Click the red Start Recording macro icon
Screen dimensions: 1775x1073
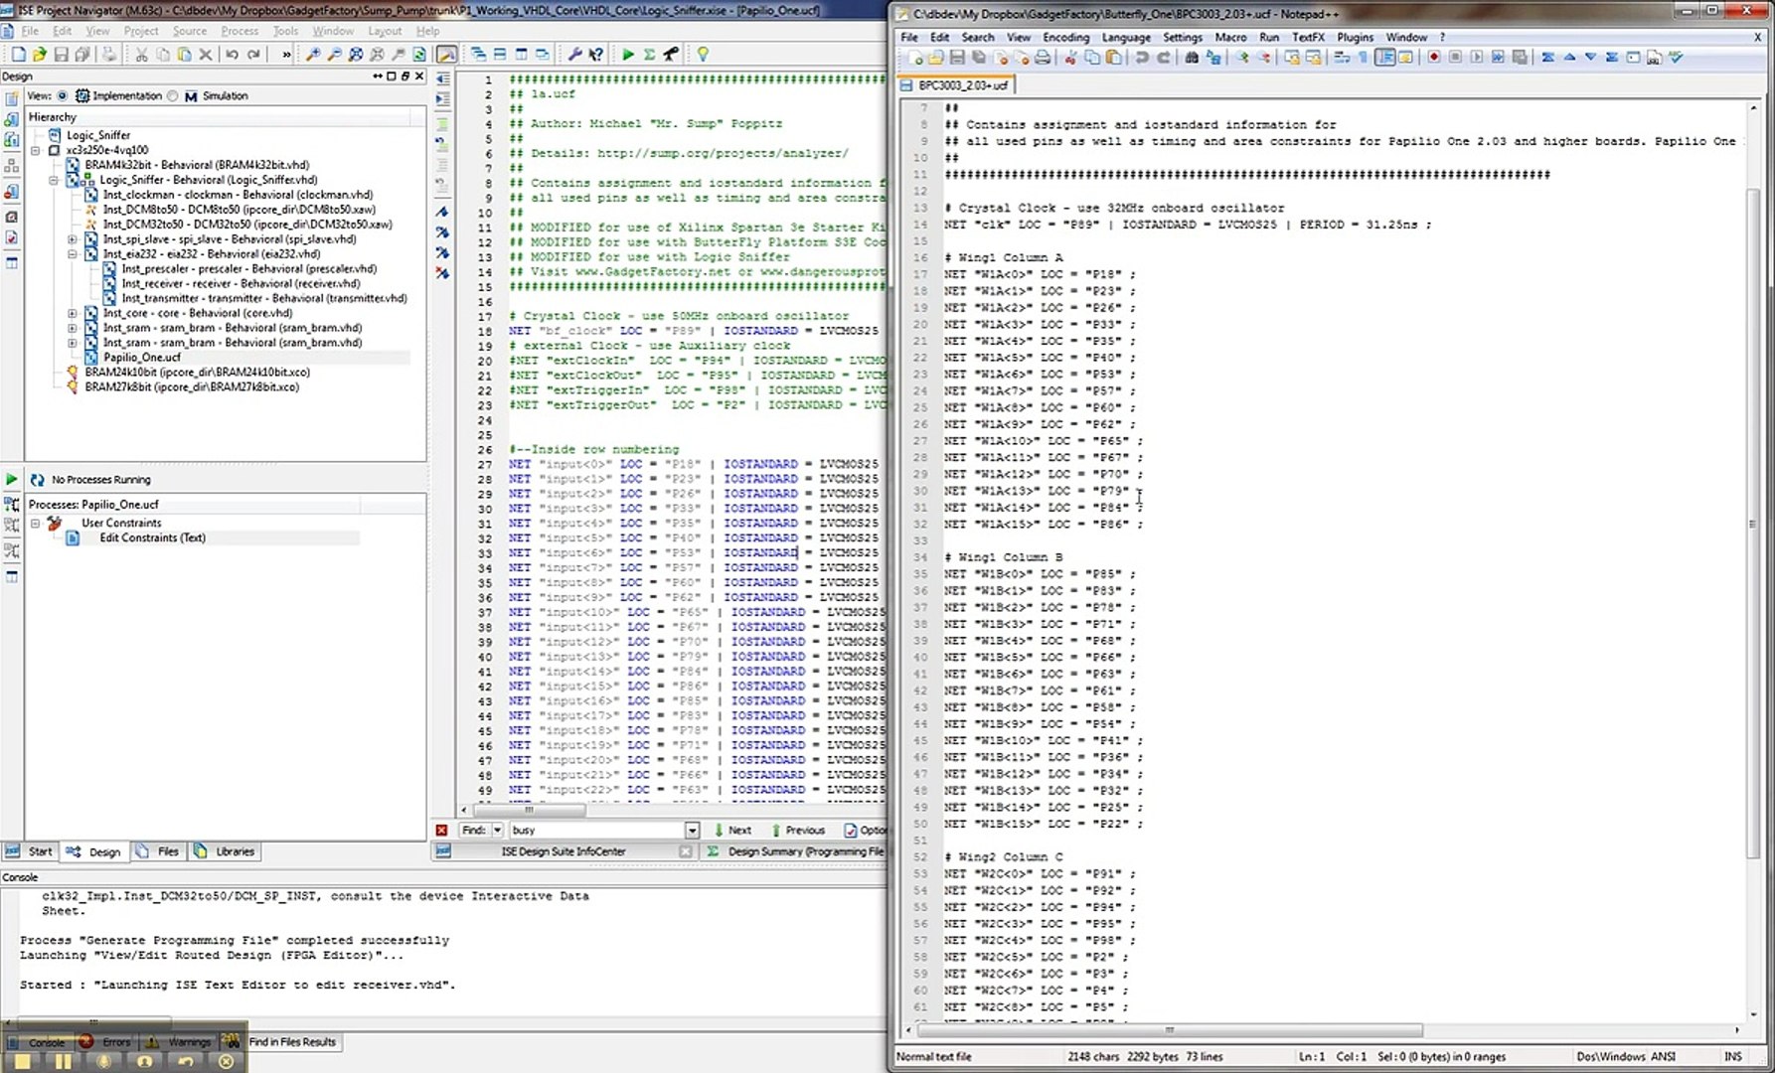[x=1434, y=58]
